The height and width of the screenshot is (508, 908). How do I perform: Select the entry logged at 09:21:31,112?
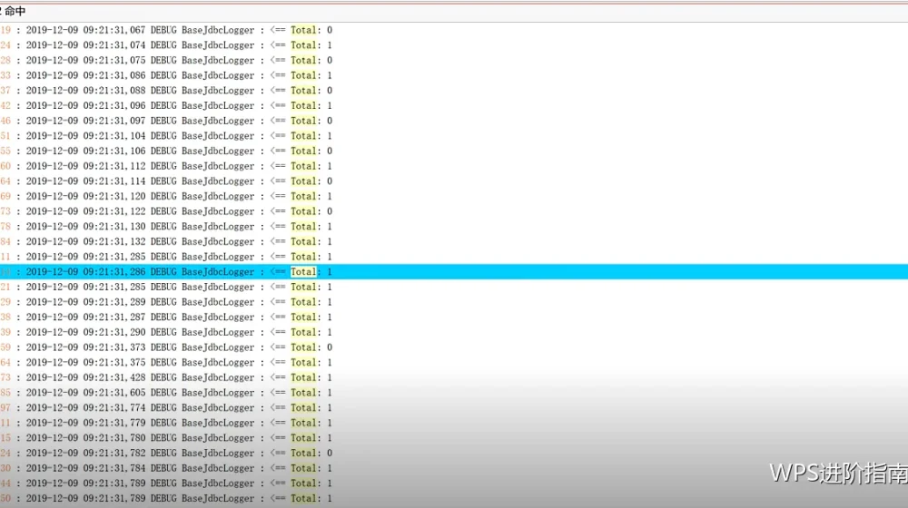click(x=454, y=166)
